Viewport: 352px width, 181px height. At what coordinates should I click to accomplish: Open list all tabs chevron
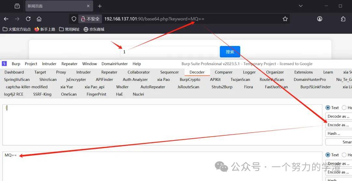click(301, 6)
